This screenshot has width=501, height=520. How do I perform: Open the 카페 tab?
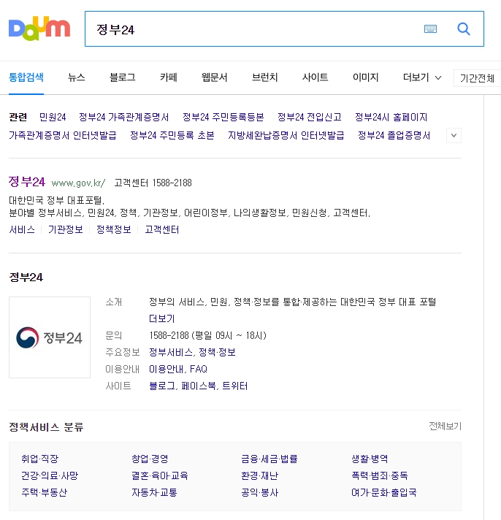tap(169, 77)
